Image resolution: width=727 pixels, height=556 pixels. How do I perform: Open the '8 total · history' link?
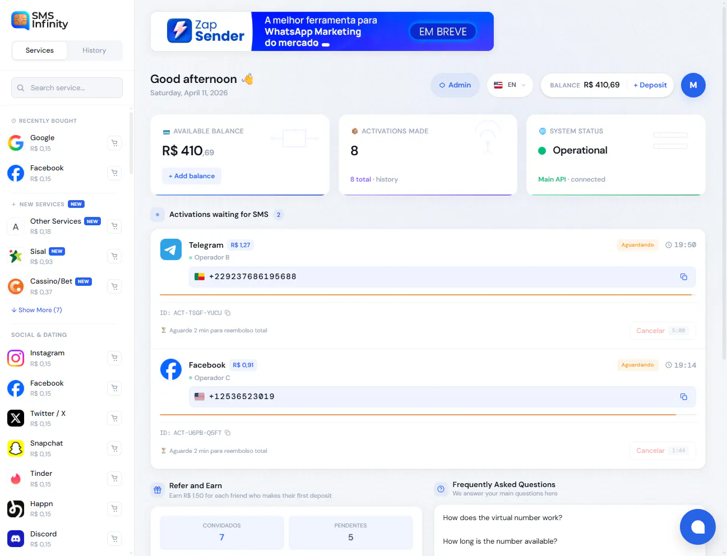[x=374, y=179]
